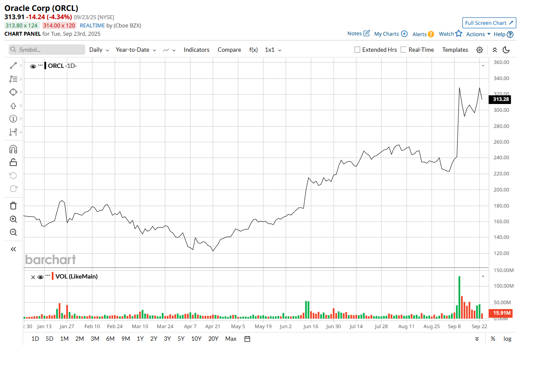Undo the last chart action

13,175
